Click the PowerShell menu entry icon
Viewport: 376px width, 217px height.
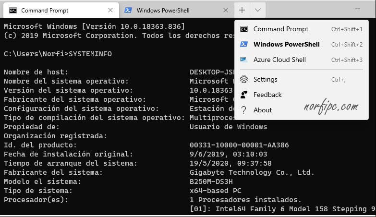pos(244,44)
